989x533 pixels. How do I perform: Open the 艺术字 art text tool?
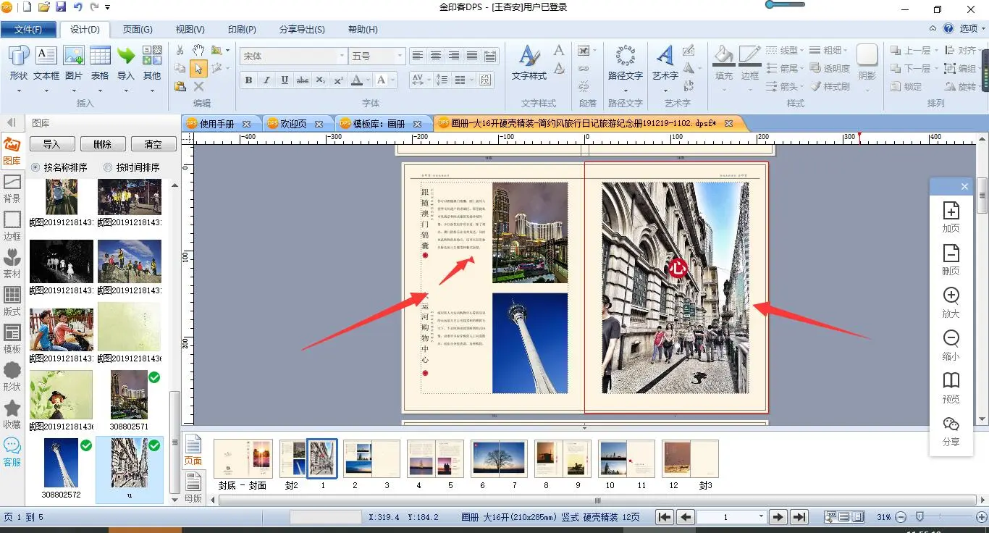665,56
